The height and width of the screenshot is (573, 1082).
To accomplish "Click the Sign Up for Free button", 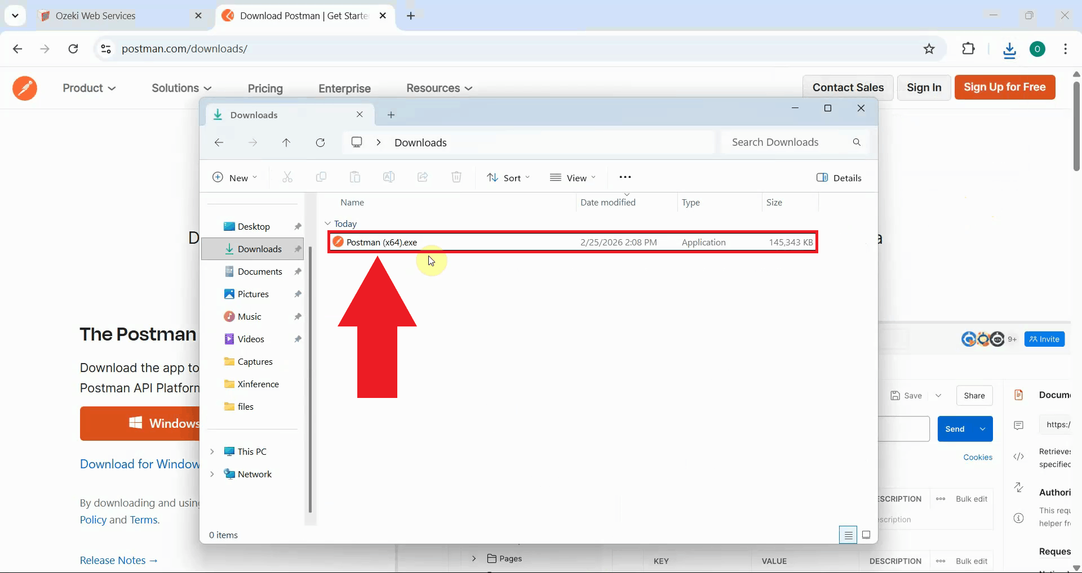I will (x=1005, y=87).
